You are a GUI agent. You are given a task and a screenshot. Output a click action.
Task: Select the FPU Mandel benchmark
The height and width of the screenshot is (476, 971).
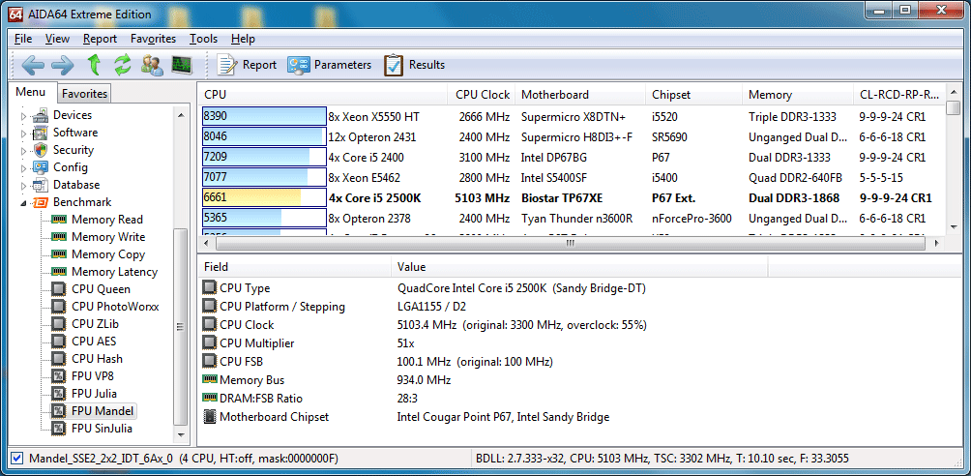102,410
